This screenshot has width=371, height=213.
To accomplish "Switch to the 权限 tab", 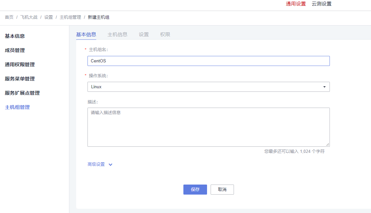I will 165,35.
